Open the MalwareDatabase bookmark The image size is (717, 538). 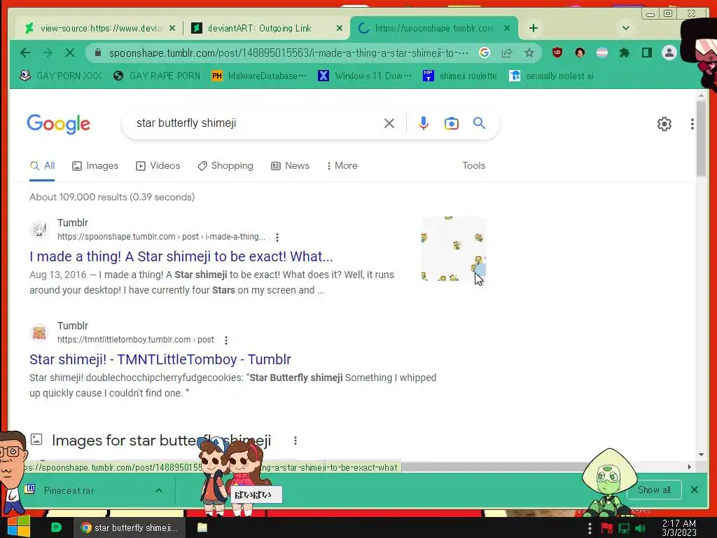[x=259, y=76]
